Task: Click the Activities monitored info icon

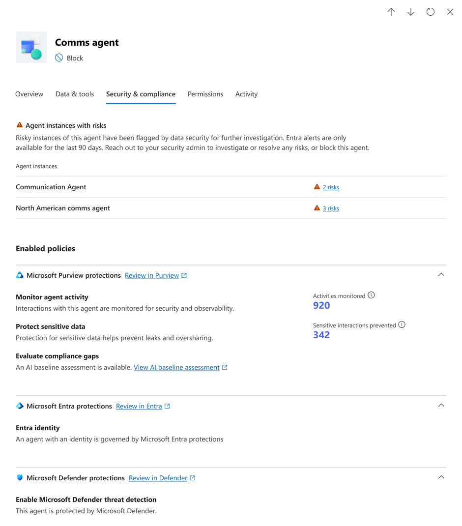Action: point(372,295)
